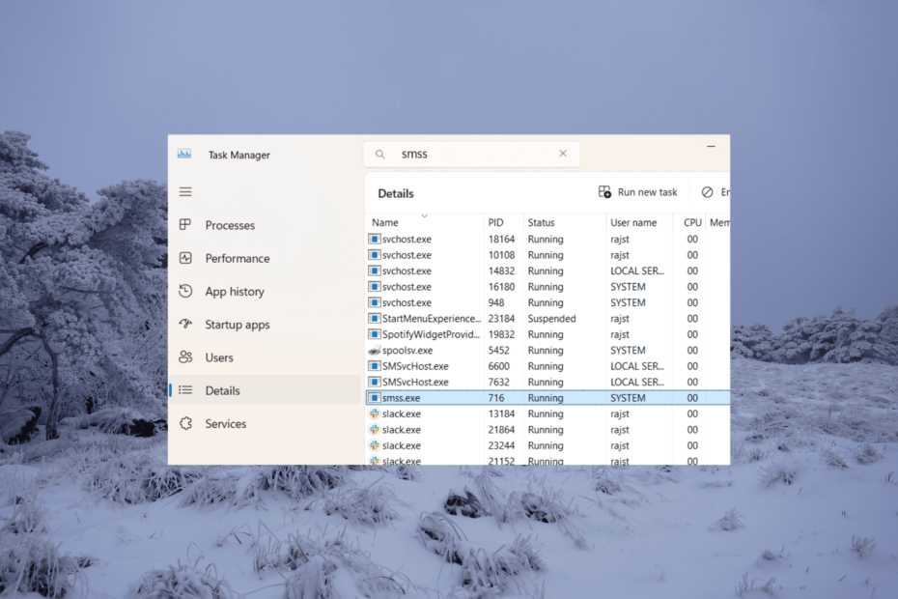Open the Services page

265,423
